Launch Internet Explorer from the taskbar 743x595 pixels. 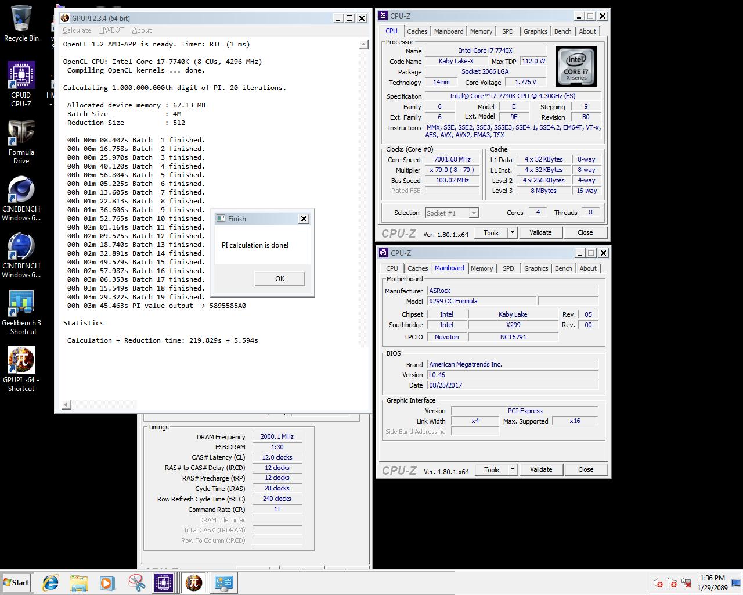point(51,582)
